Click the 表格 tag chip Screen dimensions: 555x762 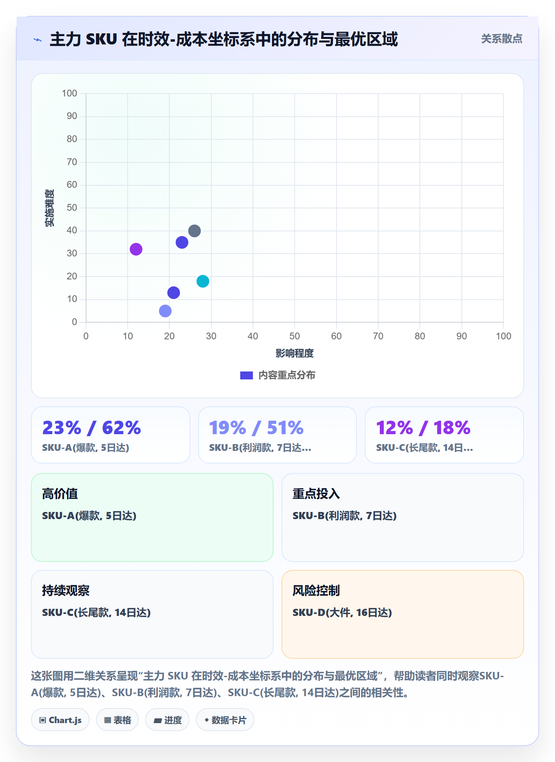tap(117, 720)
